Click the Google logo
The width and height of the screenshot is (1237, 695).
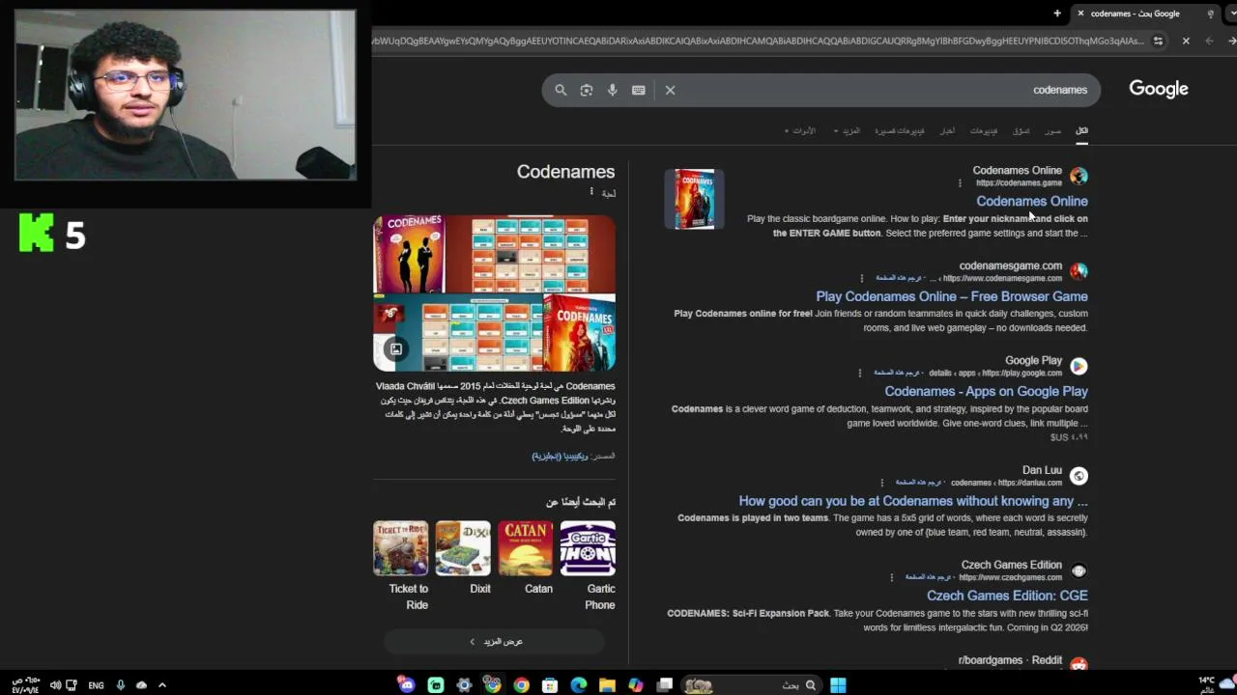coord(1159,89)
